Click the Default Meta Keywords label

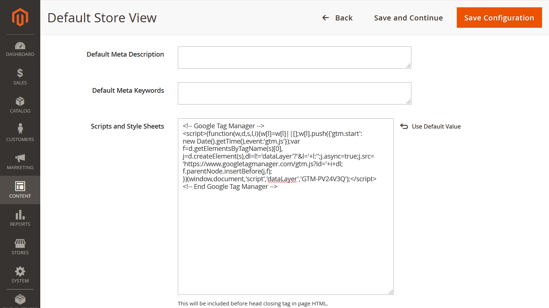pos(128,91)
